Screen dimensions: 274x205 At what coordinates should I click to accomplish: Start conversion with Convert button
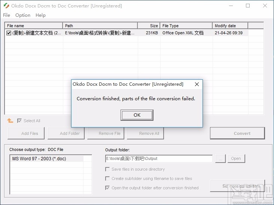tap(237, 133)
